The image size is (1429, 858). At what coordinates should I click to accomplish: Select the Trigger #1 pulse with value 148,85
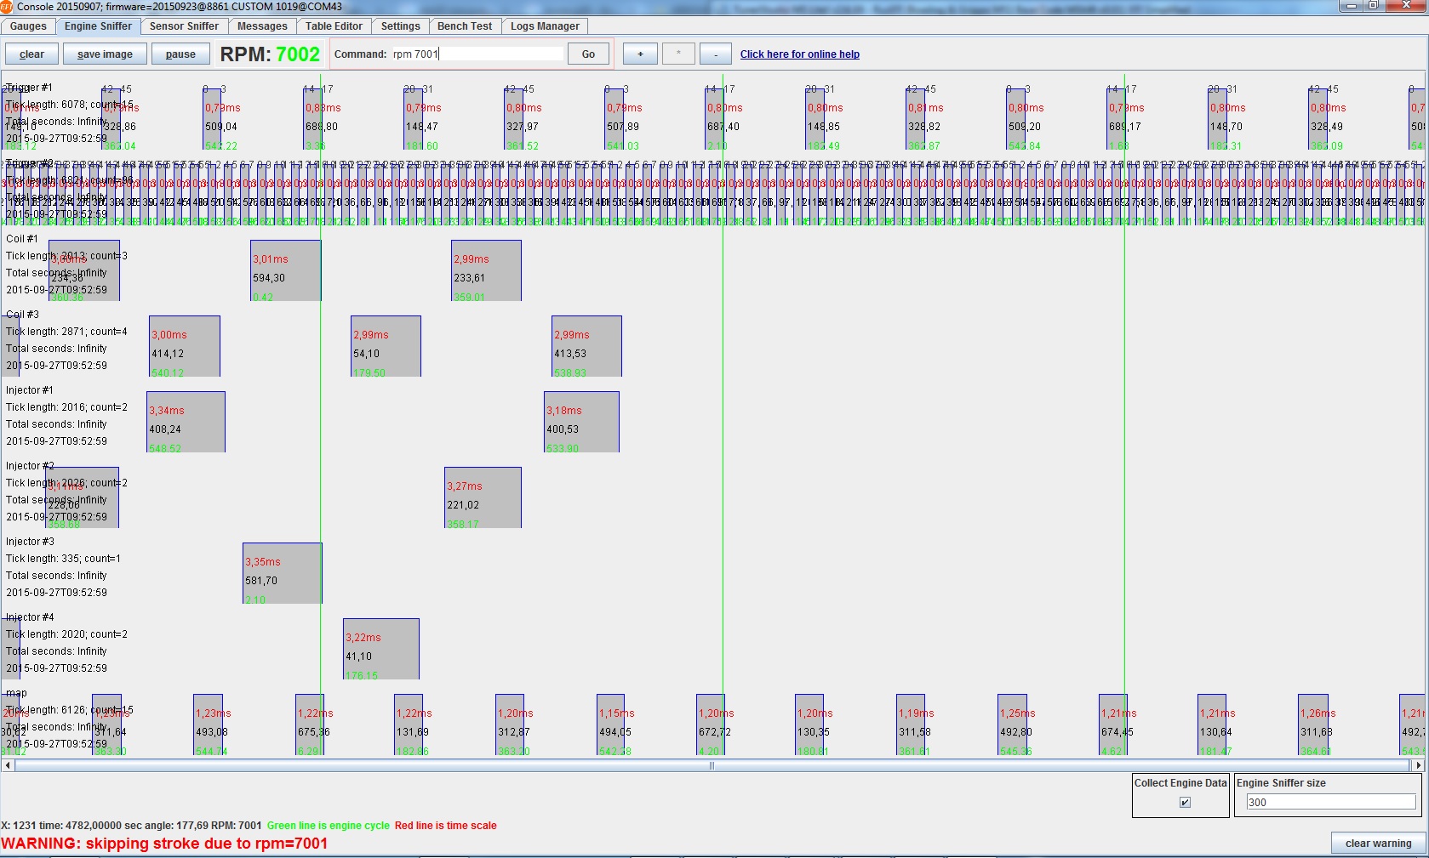(815, 120)
